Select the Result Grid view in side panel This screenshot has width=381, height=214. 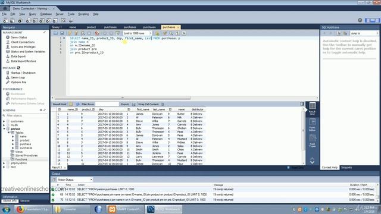pos(312,108)
